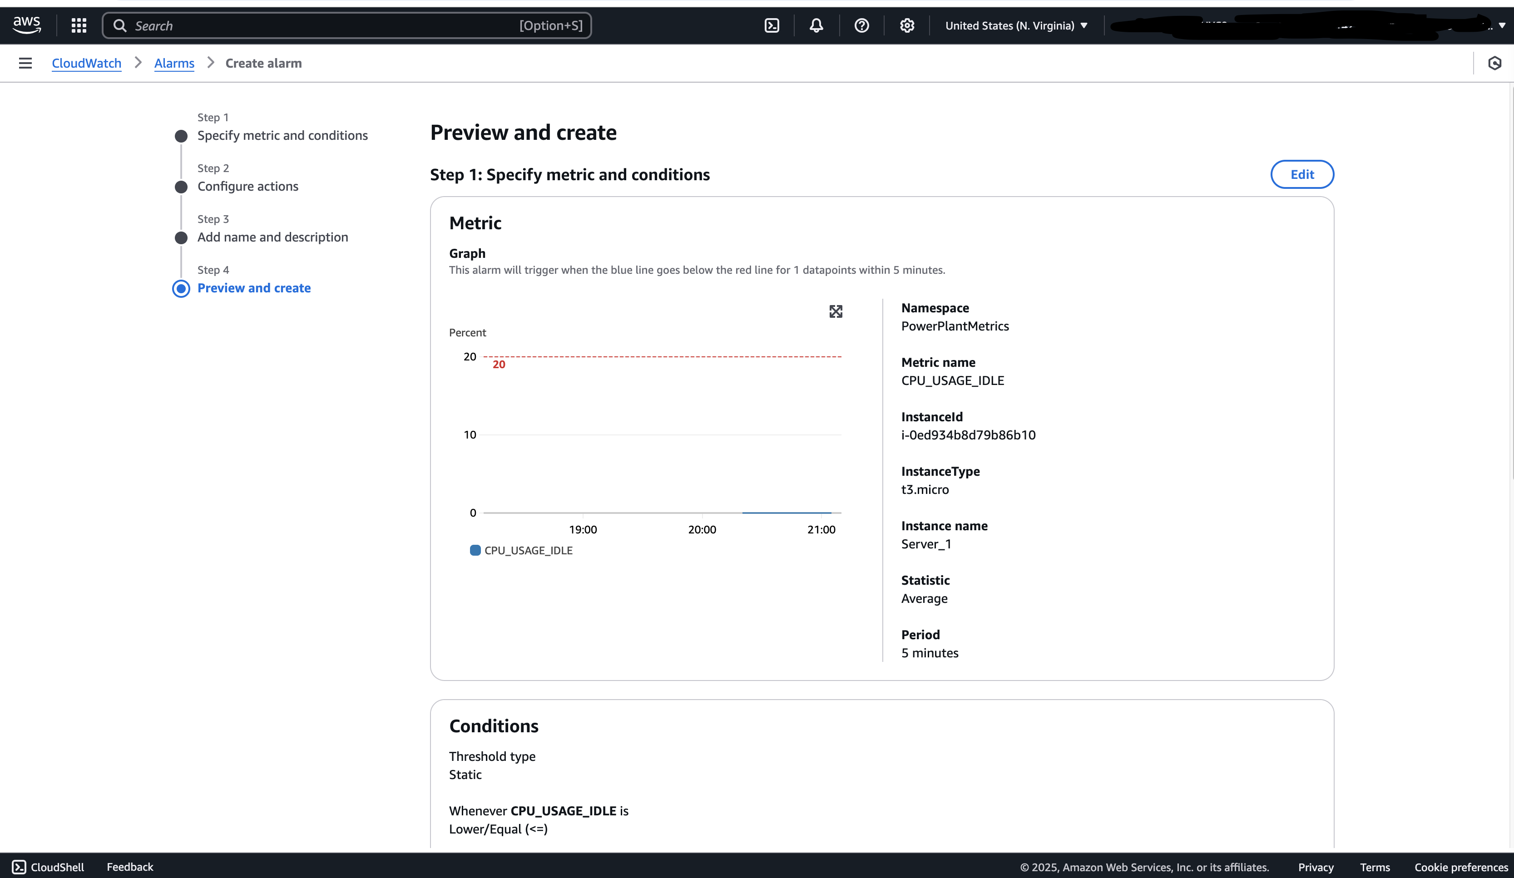1514x878 pixels.
Task: Open Cookie preferences in footer
Action: point(1461,867)
